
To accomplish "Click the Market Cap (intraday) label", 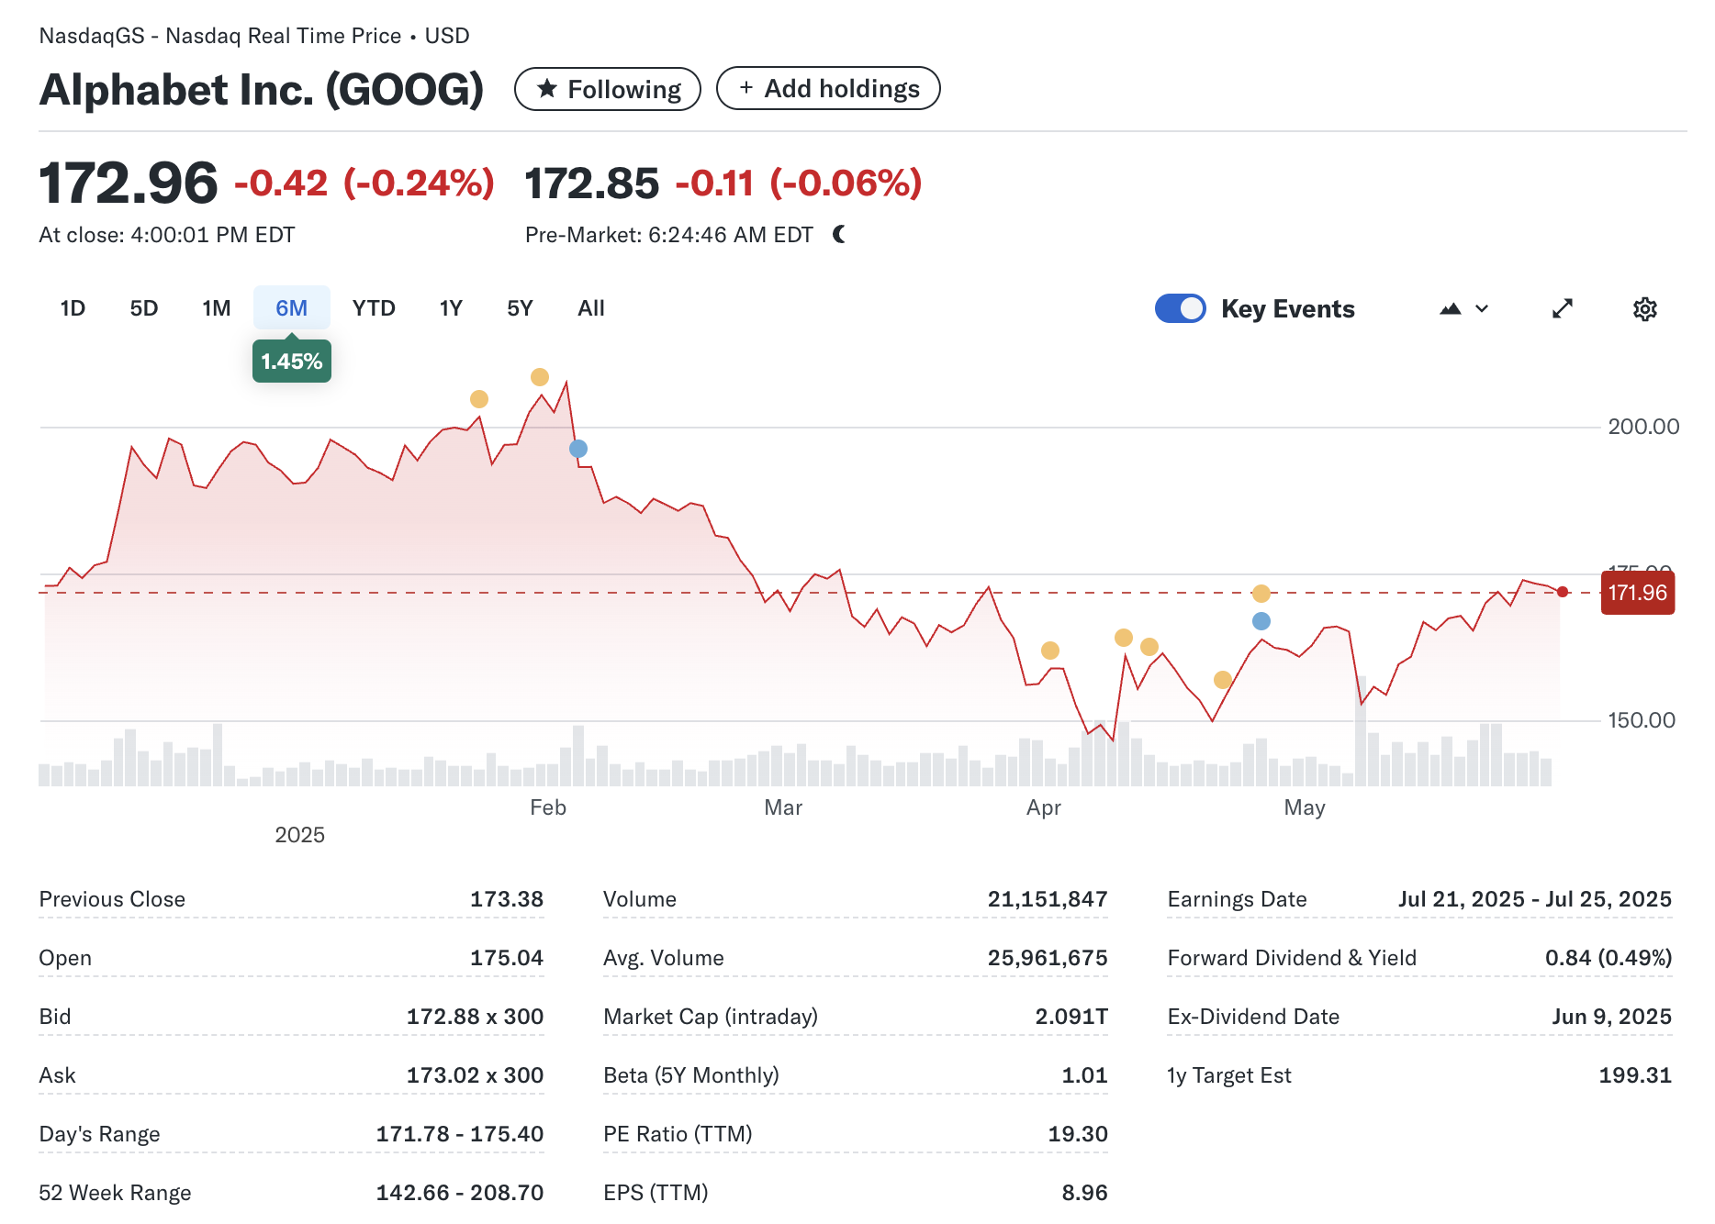I will tap(711, 1017).
